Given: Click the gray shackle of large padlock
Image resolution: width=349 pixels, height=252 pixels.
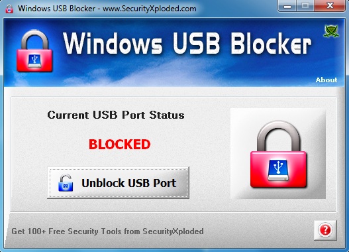Looking at the screenshot, I should tap(278, 136).
